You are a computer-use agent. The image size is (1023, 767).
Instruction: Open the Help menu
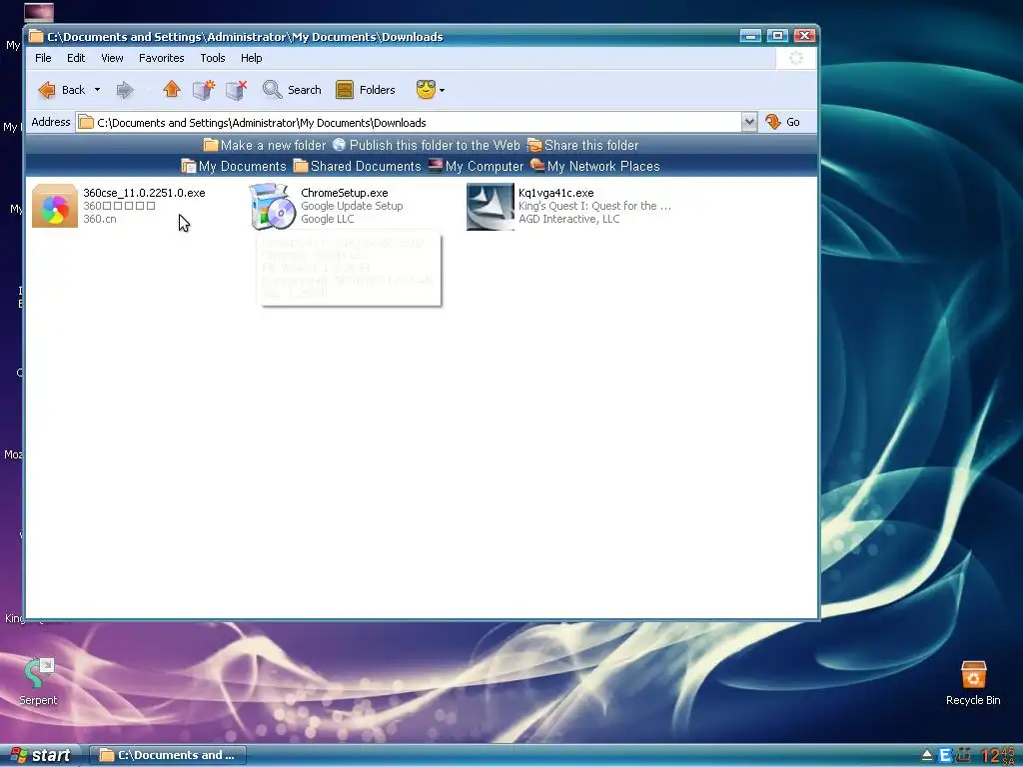[251, 58]
